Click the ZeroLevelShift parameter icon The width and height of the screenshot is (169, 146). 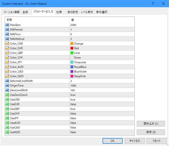(x=7, y=90)
